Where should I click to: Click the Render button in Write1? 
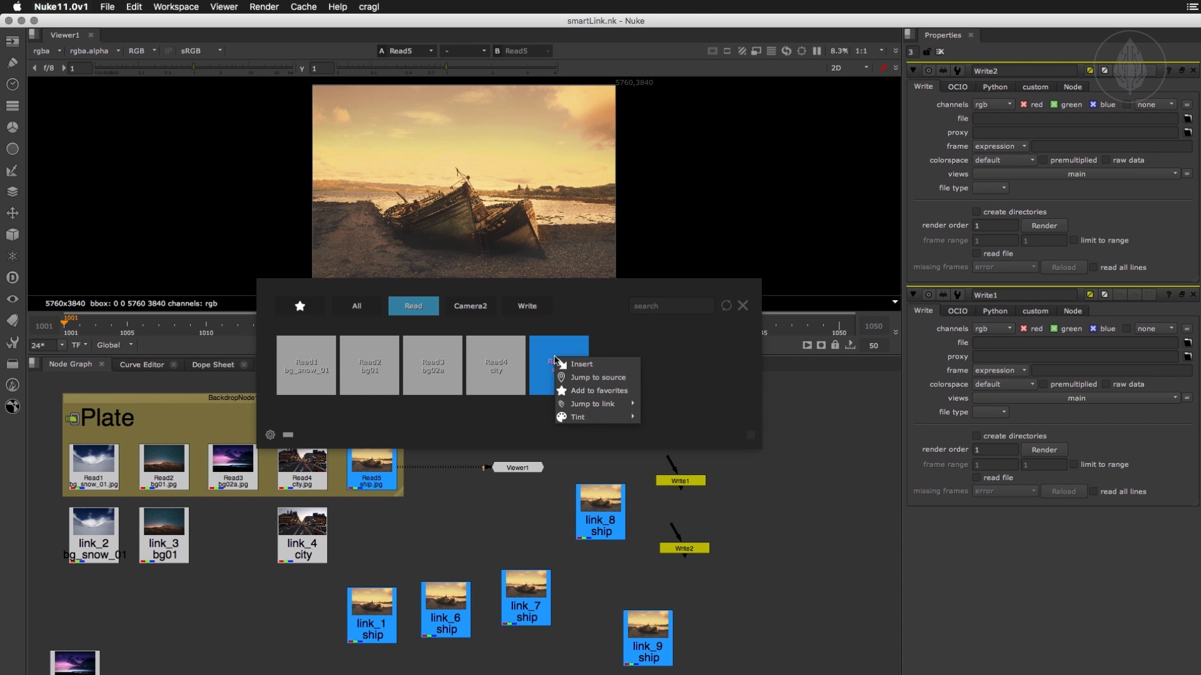click(1044, 450)
